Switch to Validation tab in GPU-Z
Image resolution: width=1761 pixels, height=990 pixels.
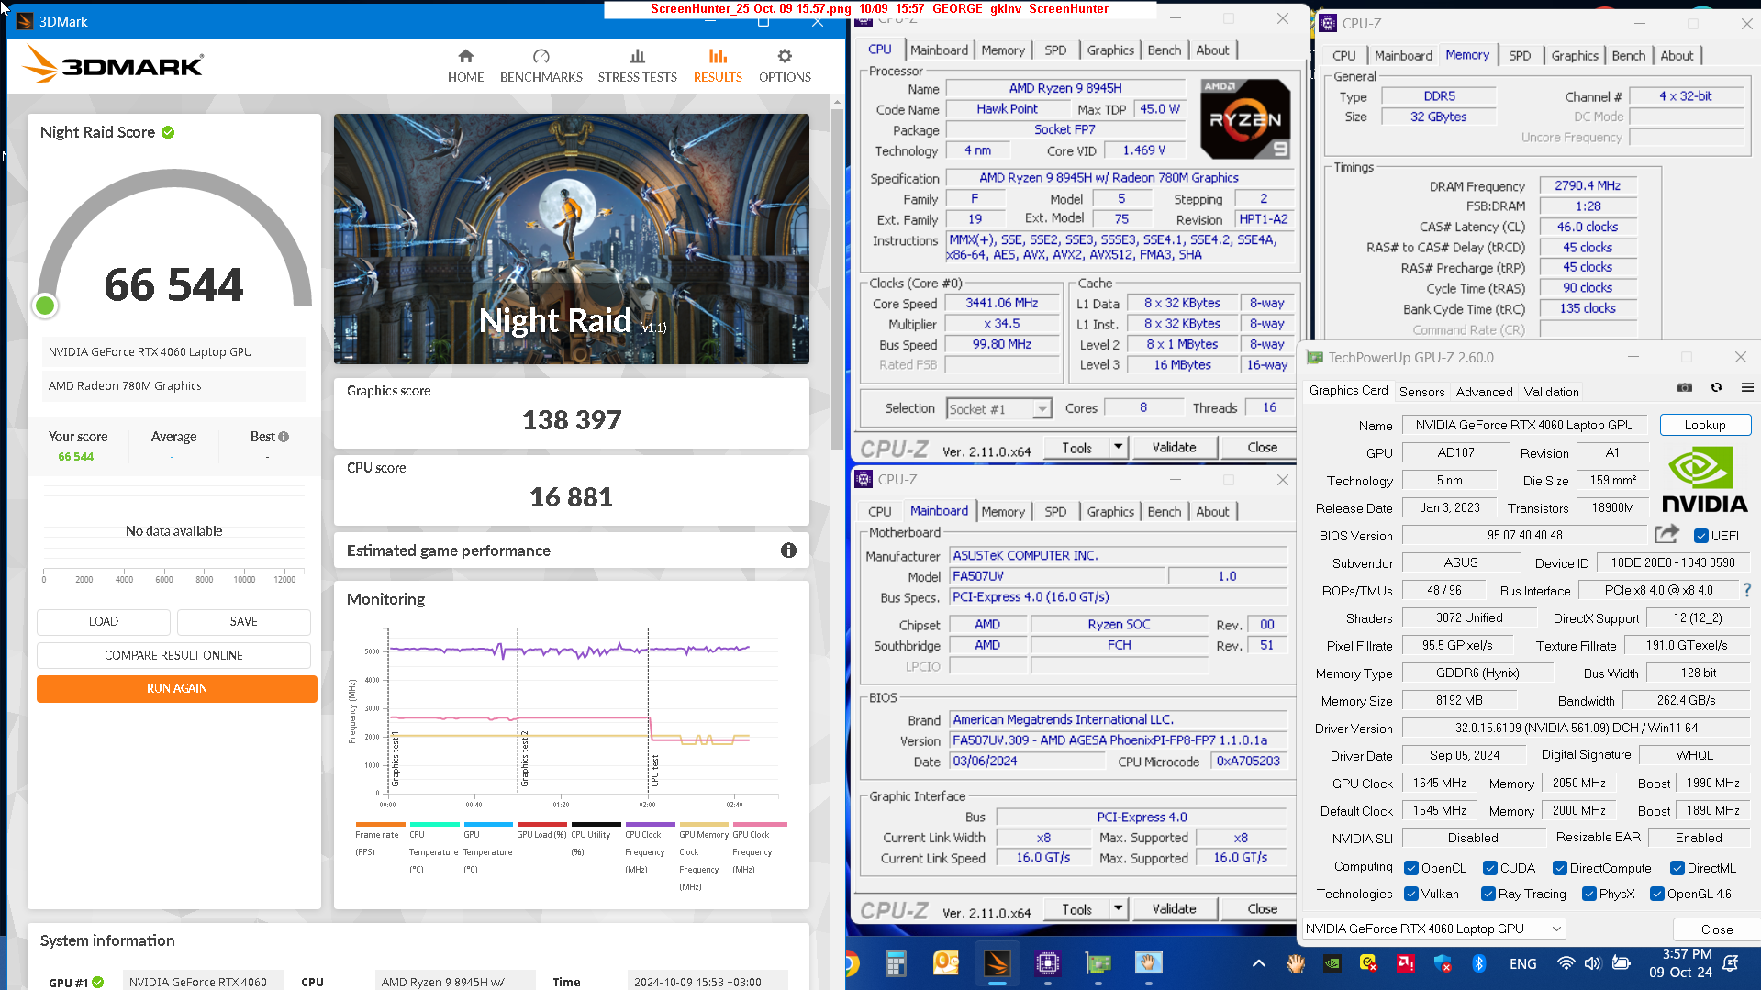pyautogui.click(x=1551, y=392)
